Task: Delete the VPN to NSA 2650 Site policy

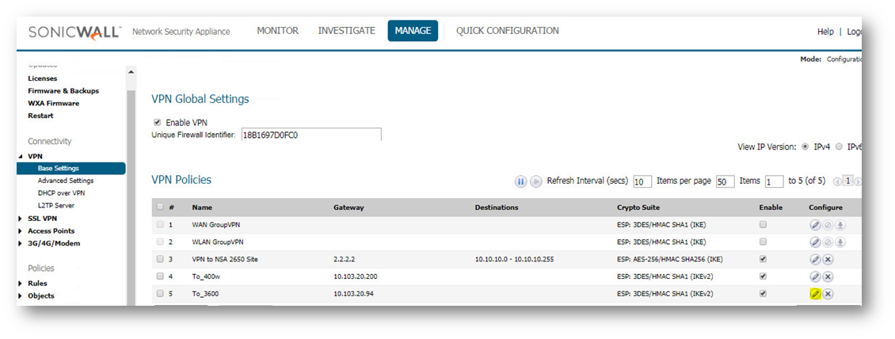Action: coord(828,259)
